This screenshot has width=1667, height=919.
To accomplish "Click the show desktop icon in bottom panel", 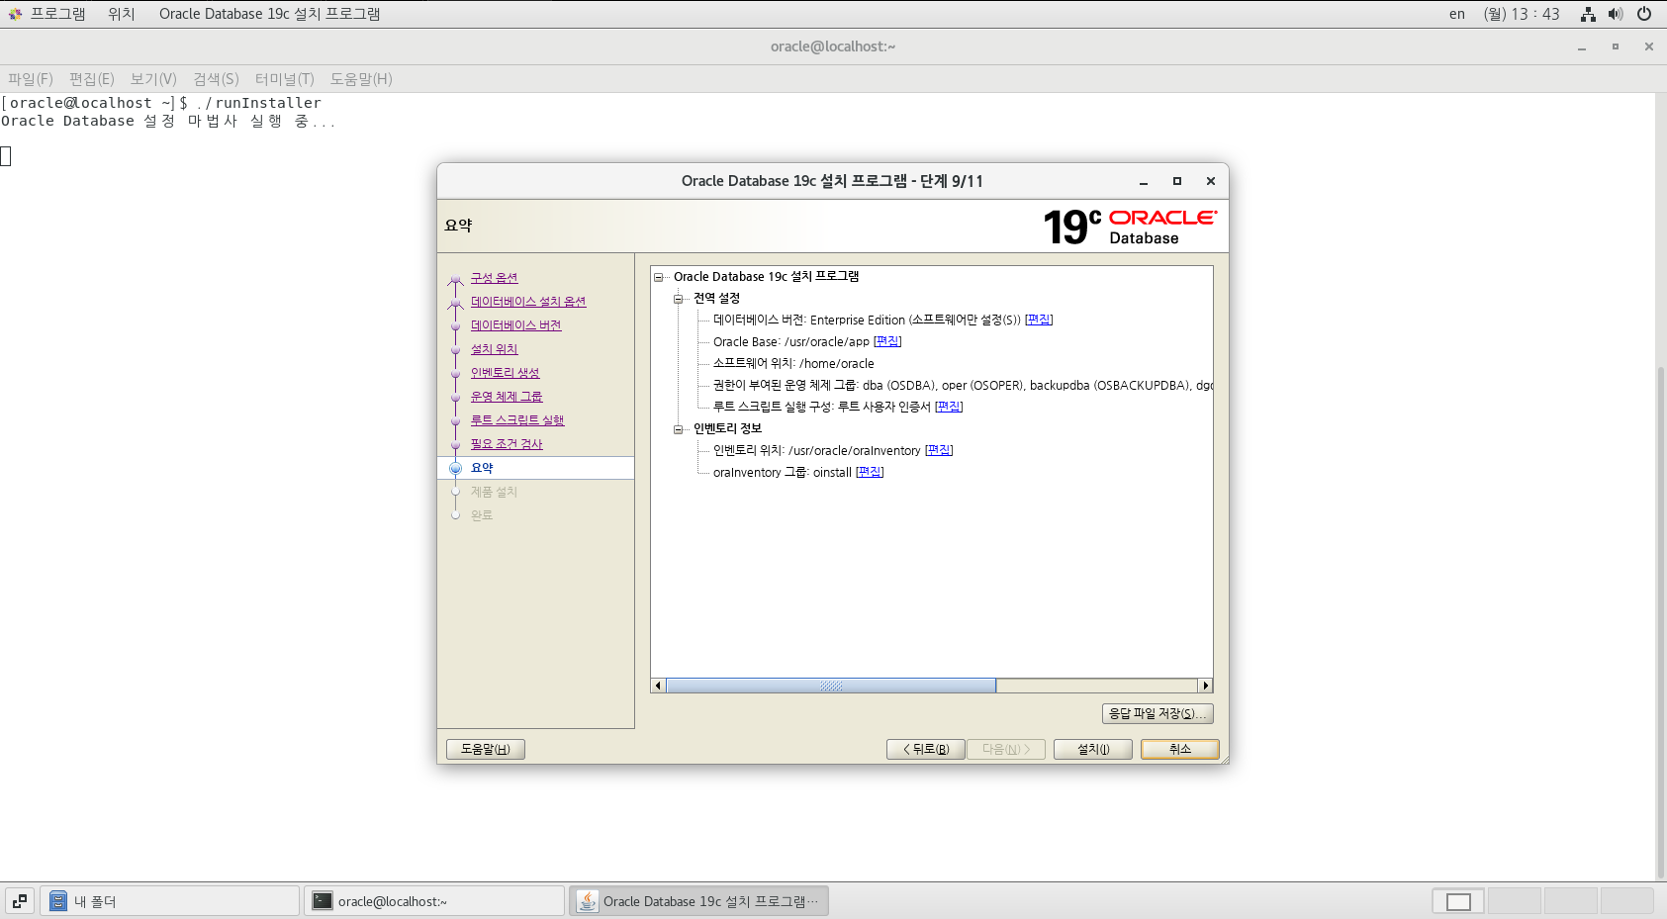I will [20, 901].
